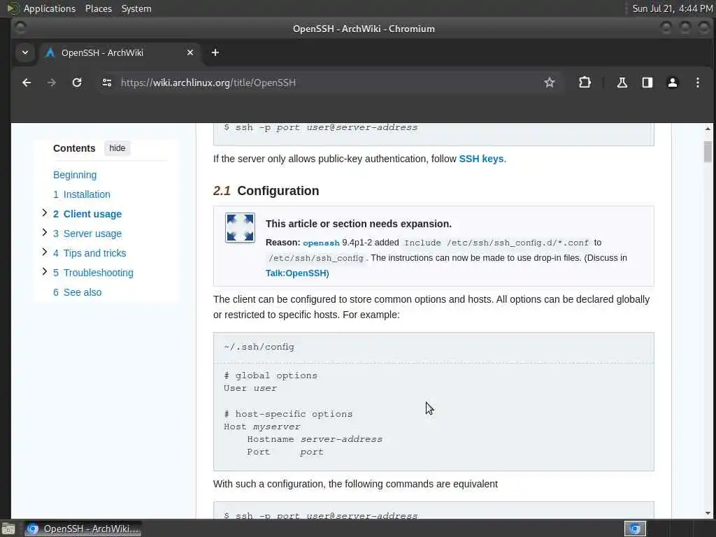Image resolution: width=716 pixels, height=537 pixels.
Task: Click 'Host myserver' line in code block
Action: coord(262,427)
